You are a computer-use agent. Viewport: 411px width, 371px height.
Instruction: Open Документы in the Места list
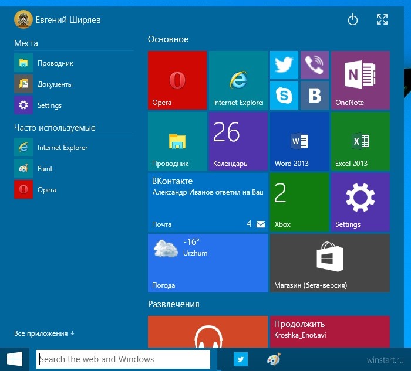click(x=74, y=84)
